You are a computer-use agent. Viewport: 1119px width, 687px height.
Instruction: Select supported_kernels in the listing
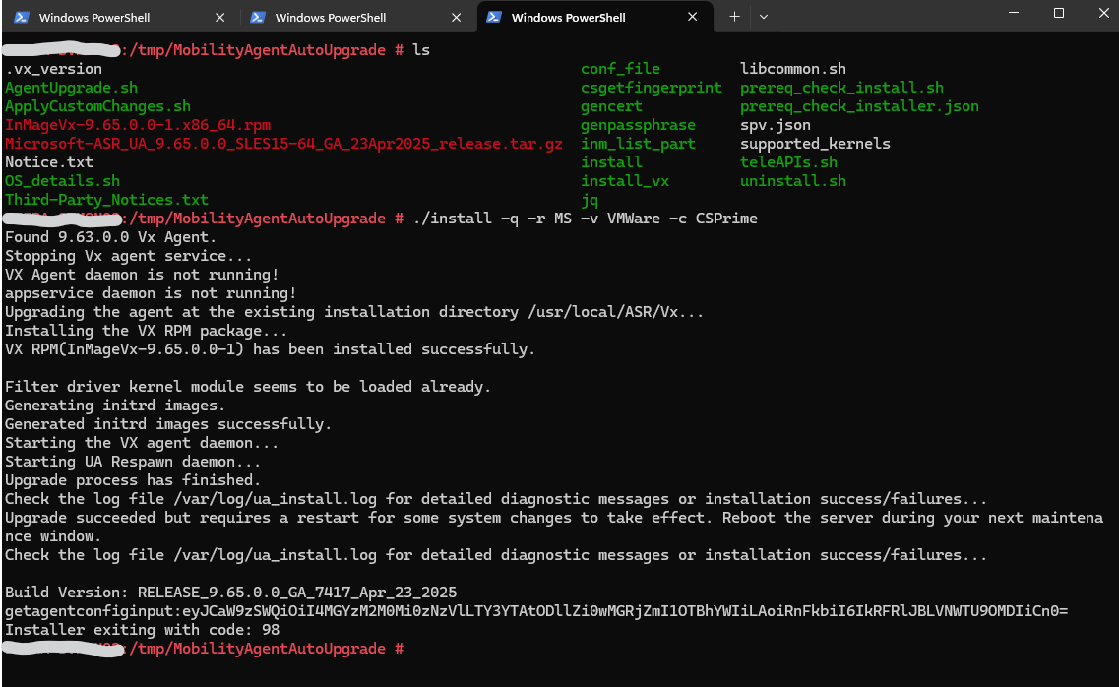pyautogui.click(x=815, y=144)
